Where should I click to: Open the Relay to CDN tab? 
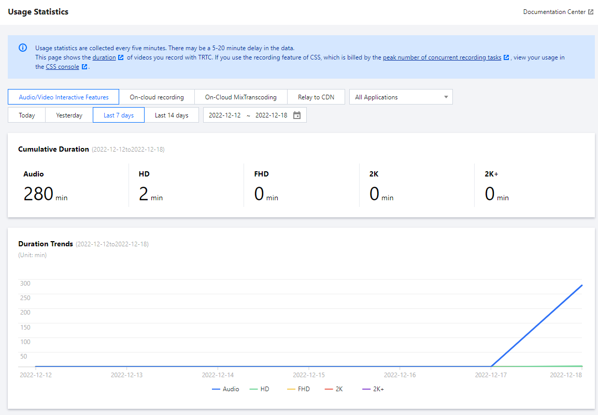[x=316, y=97]
